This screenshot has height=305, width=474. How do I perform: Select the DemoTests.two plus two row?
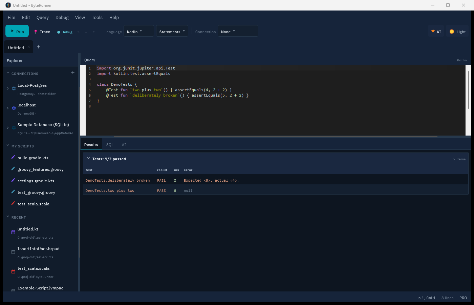click(x=276, y=190)
